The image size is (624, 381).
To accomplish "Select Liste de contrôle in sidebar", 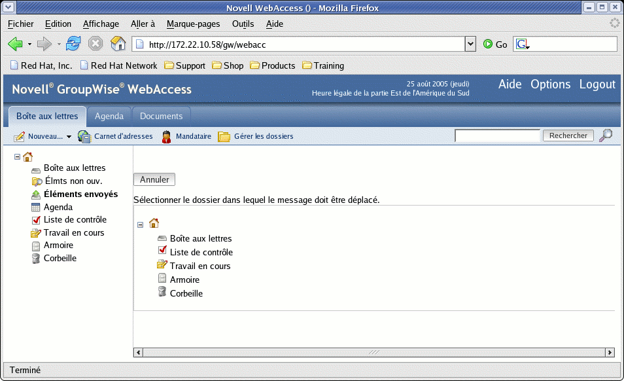I will (75, 220).
